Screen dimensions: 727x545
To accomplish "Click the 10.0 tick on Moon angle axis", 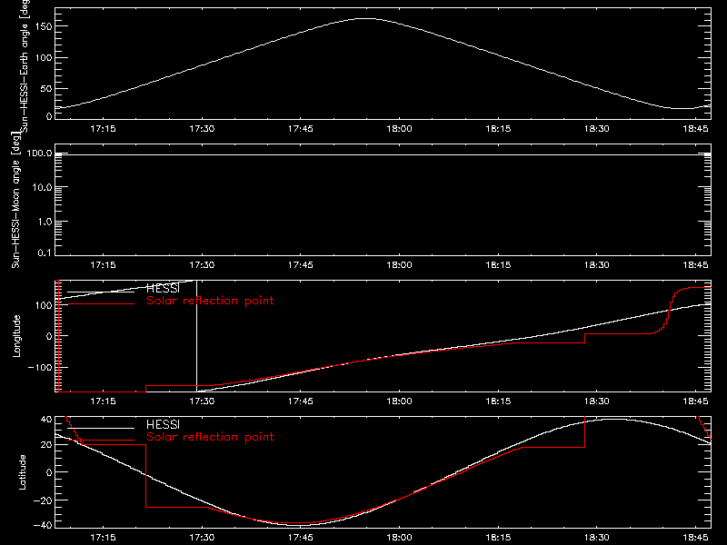I will click(42, 188).
